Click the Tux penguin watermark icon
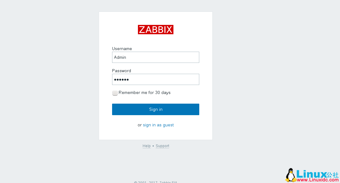Viewport: 340px width, 183px height. click(x=290, y=175)
